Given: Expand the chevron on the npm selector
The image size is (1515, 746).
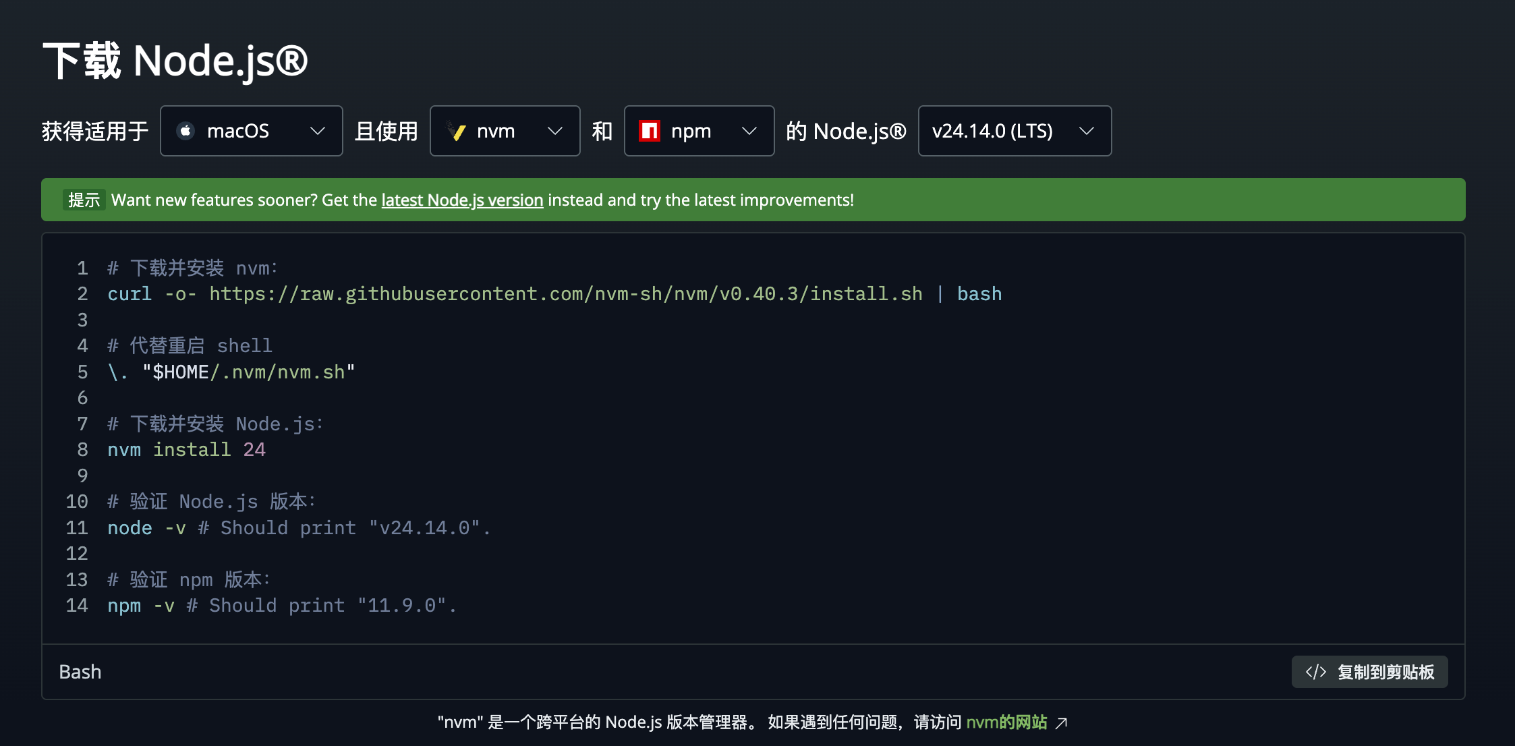Looking at the screenshot, I should point(749,131).
